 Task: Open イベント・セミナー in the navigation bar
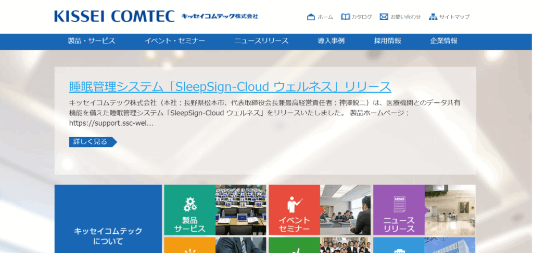click(174, 41)
